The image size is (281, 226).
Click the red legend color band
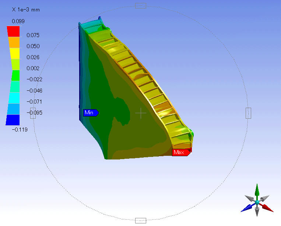13,31
